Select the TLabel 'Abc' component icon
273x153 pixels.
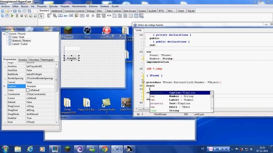click(66, 16)
